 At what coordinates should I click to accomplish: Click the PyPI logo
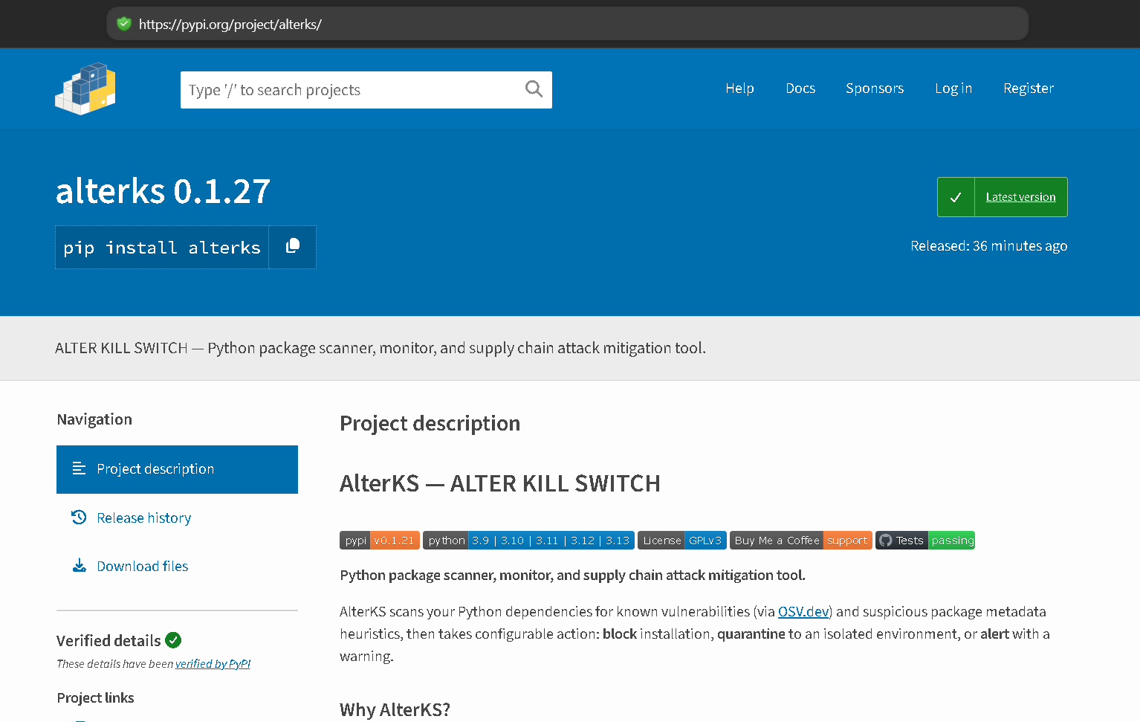85,88
